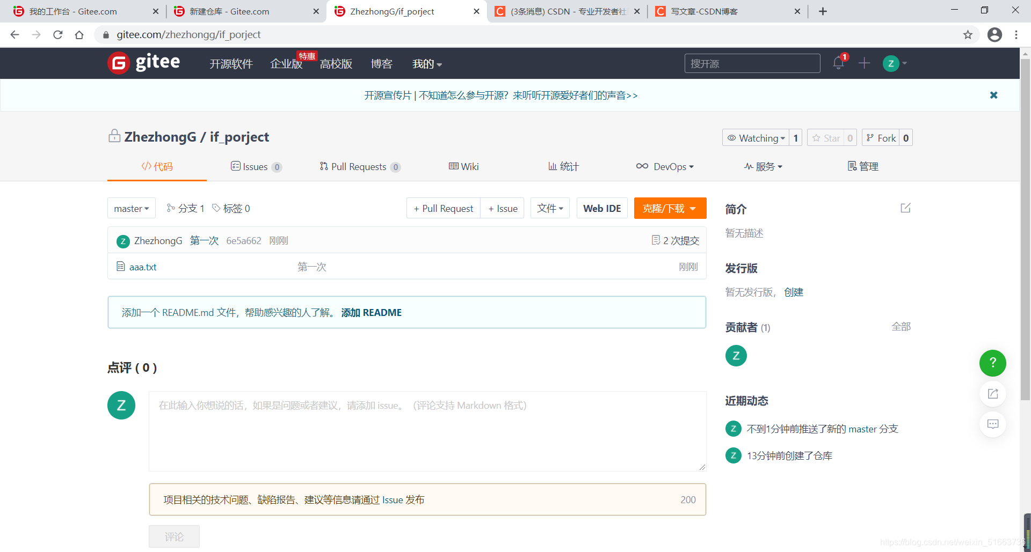Bookmark this page with star icon
Viewport: 1031px width, 552px height.
968,35
